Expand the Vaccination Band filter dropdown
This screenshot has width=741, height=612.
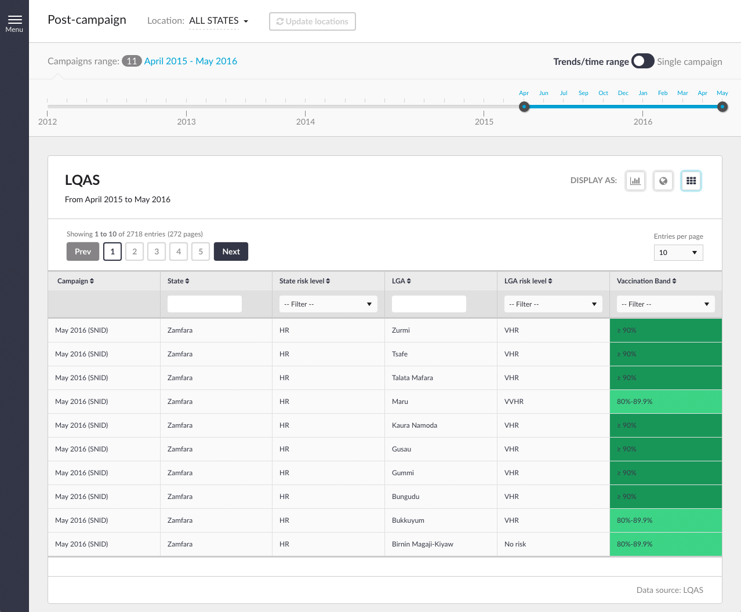(x=665, y=304)
